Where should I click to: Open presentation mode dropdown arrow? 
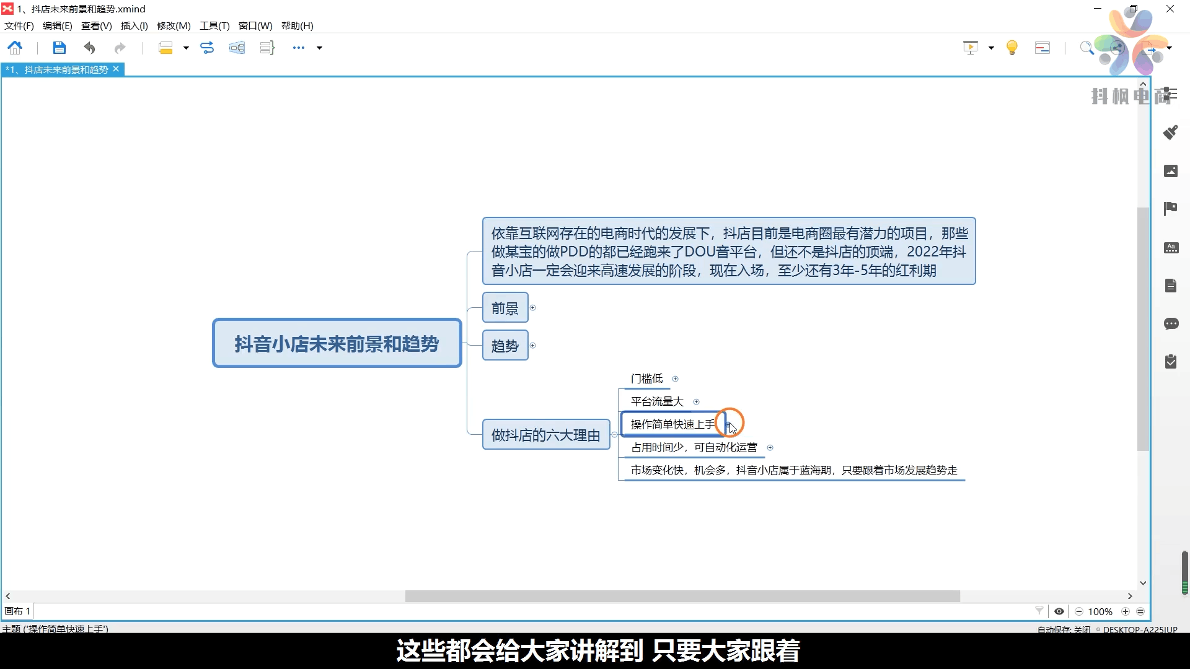pos(991,48)
